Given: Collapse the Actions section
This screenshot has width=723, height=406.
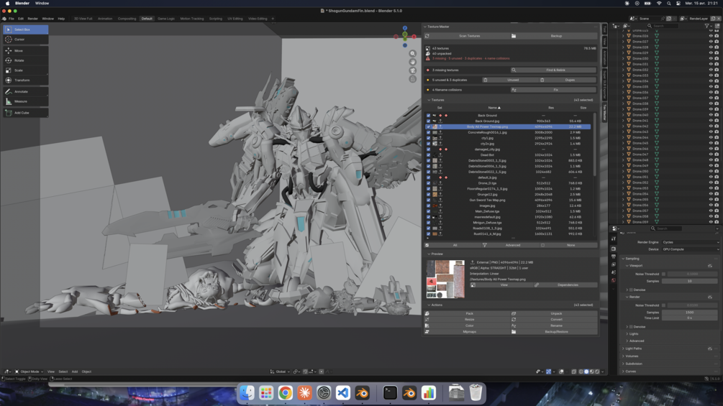Looking at the screenshot, I should [435, 305].
